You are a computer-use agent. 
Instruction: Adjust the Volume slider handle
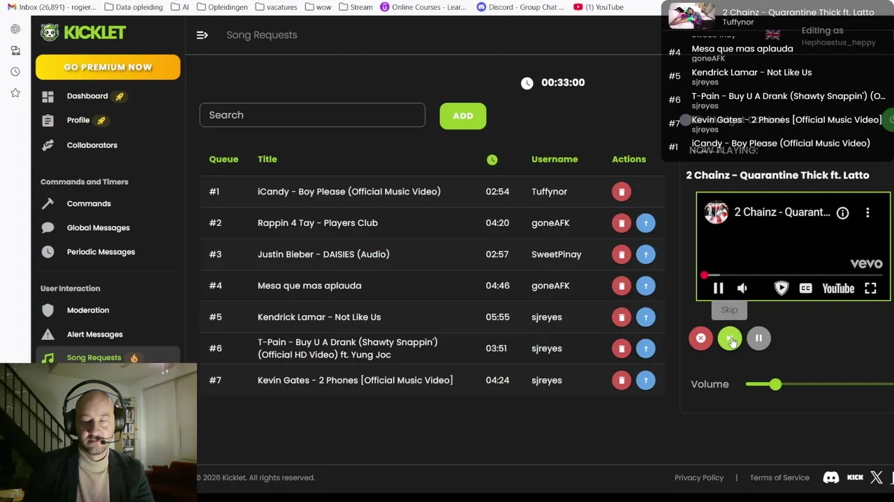(x=775, y=384)
